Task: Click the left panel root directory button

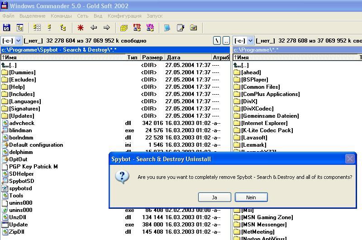Action: pos(217,41)
